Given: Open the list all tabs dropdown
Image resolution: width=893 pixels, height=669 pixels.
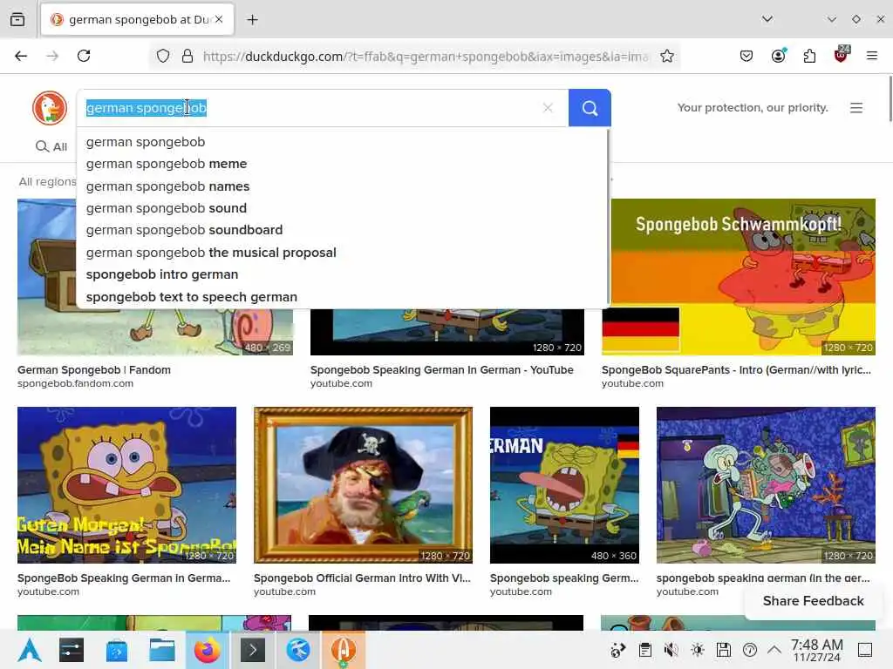Looking at the screenshot, I should click(x=767, y=19).
